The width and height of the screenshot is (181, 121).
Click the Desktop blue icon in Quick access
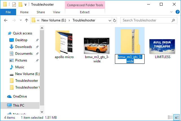[x=11, y=40]
